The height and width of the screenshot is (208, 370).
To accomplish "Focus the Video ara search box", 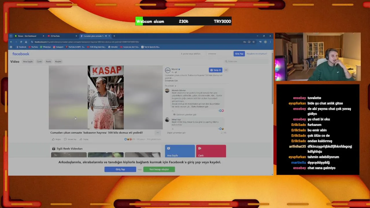I will [x=246, y=61].
